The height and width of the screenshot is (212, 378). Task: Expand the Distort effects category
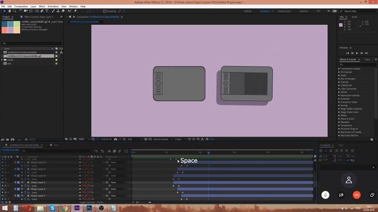coord(339,92)
